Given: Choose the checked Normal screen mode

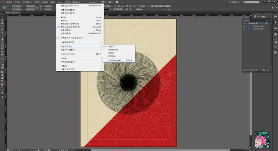Looking at the screenshot, I should point(119,46).
